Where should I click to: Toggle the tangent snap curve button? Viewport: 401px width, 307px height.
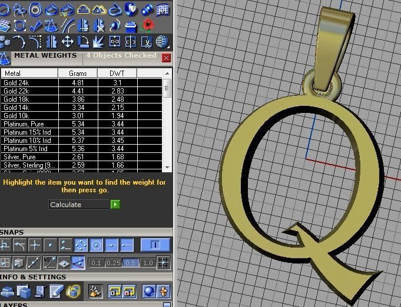tap(19, 245)
